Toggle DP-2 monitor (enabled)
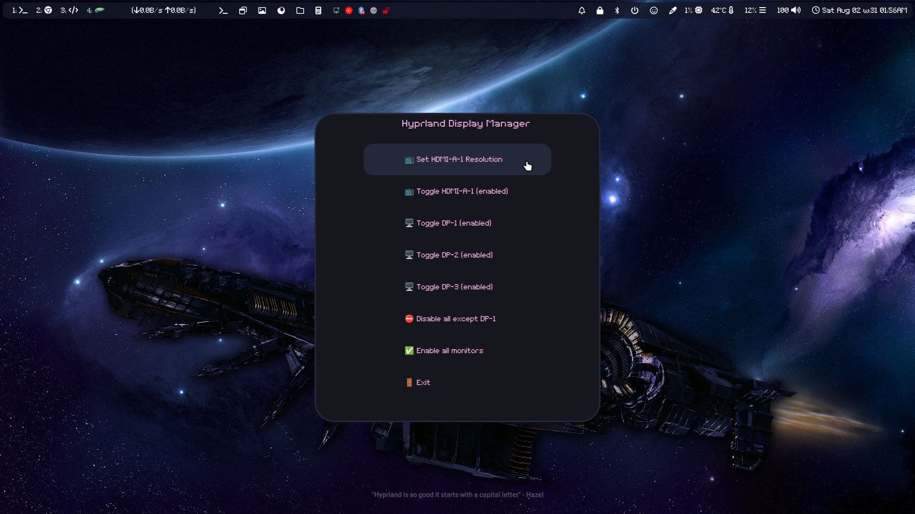The width and height of the screenshot is (915, 514). [x=457, y=255]
